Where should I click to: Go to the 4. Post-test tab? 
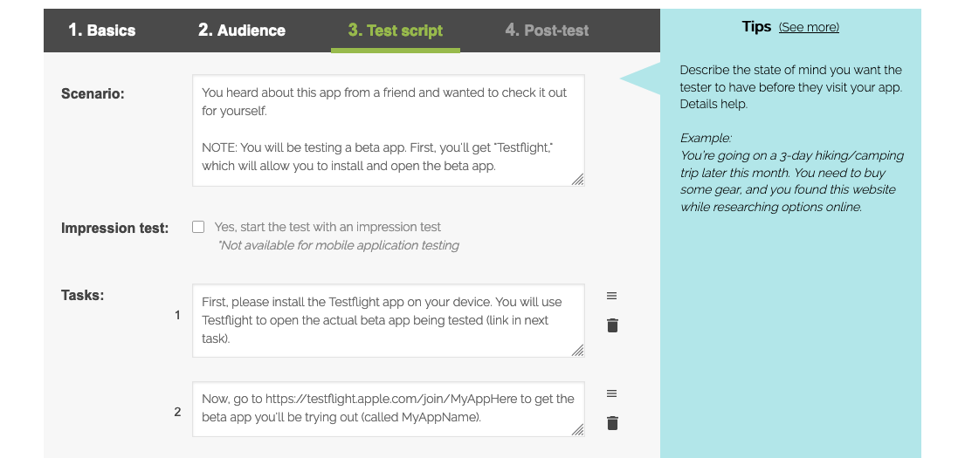(547, 31)
